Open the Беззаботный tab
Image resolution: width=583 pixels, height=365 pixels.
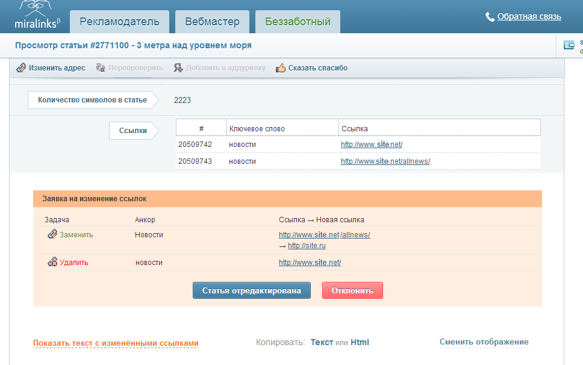298,22
